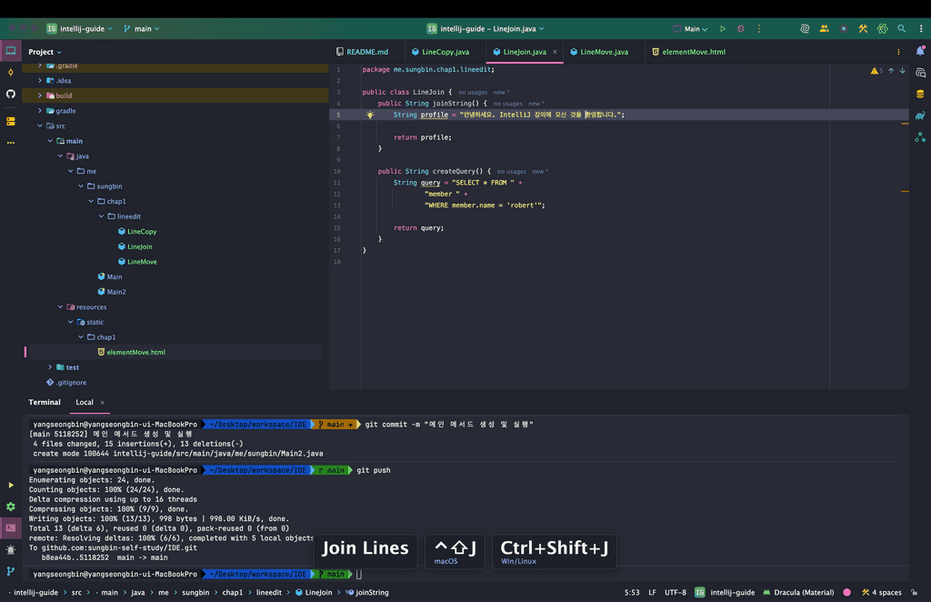The height and width of the screenshot is (602, 931).
Task: Open Commit tool window in left sidebar
Action: tap(11, 72)
